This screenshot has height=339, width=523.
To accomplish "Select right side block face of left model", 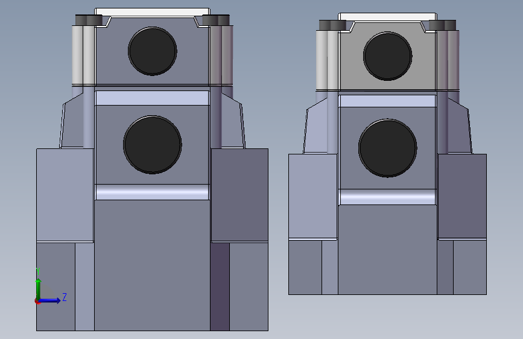I will (x=240, y=194).
